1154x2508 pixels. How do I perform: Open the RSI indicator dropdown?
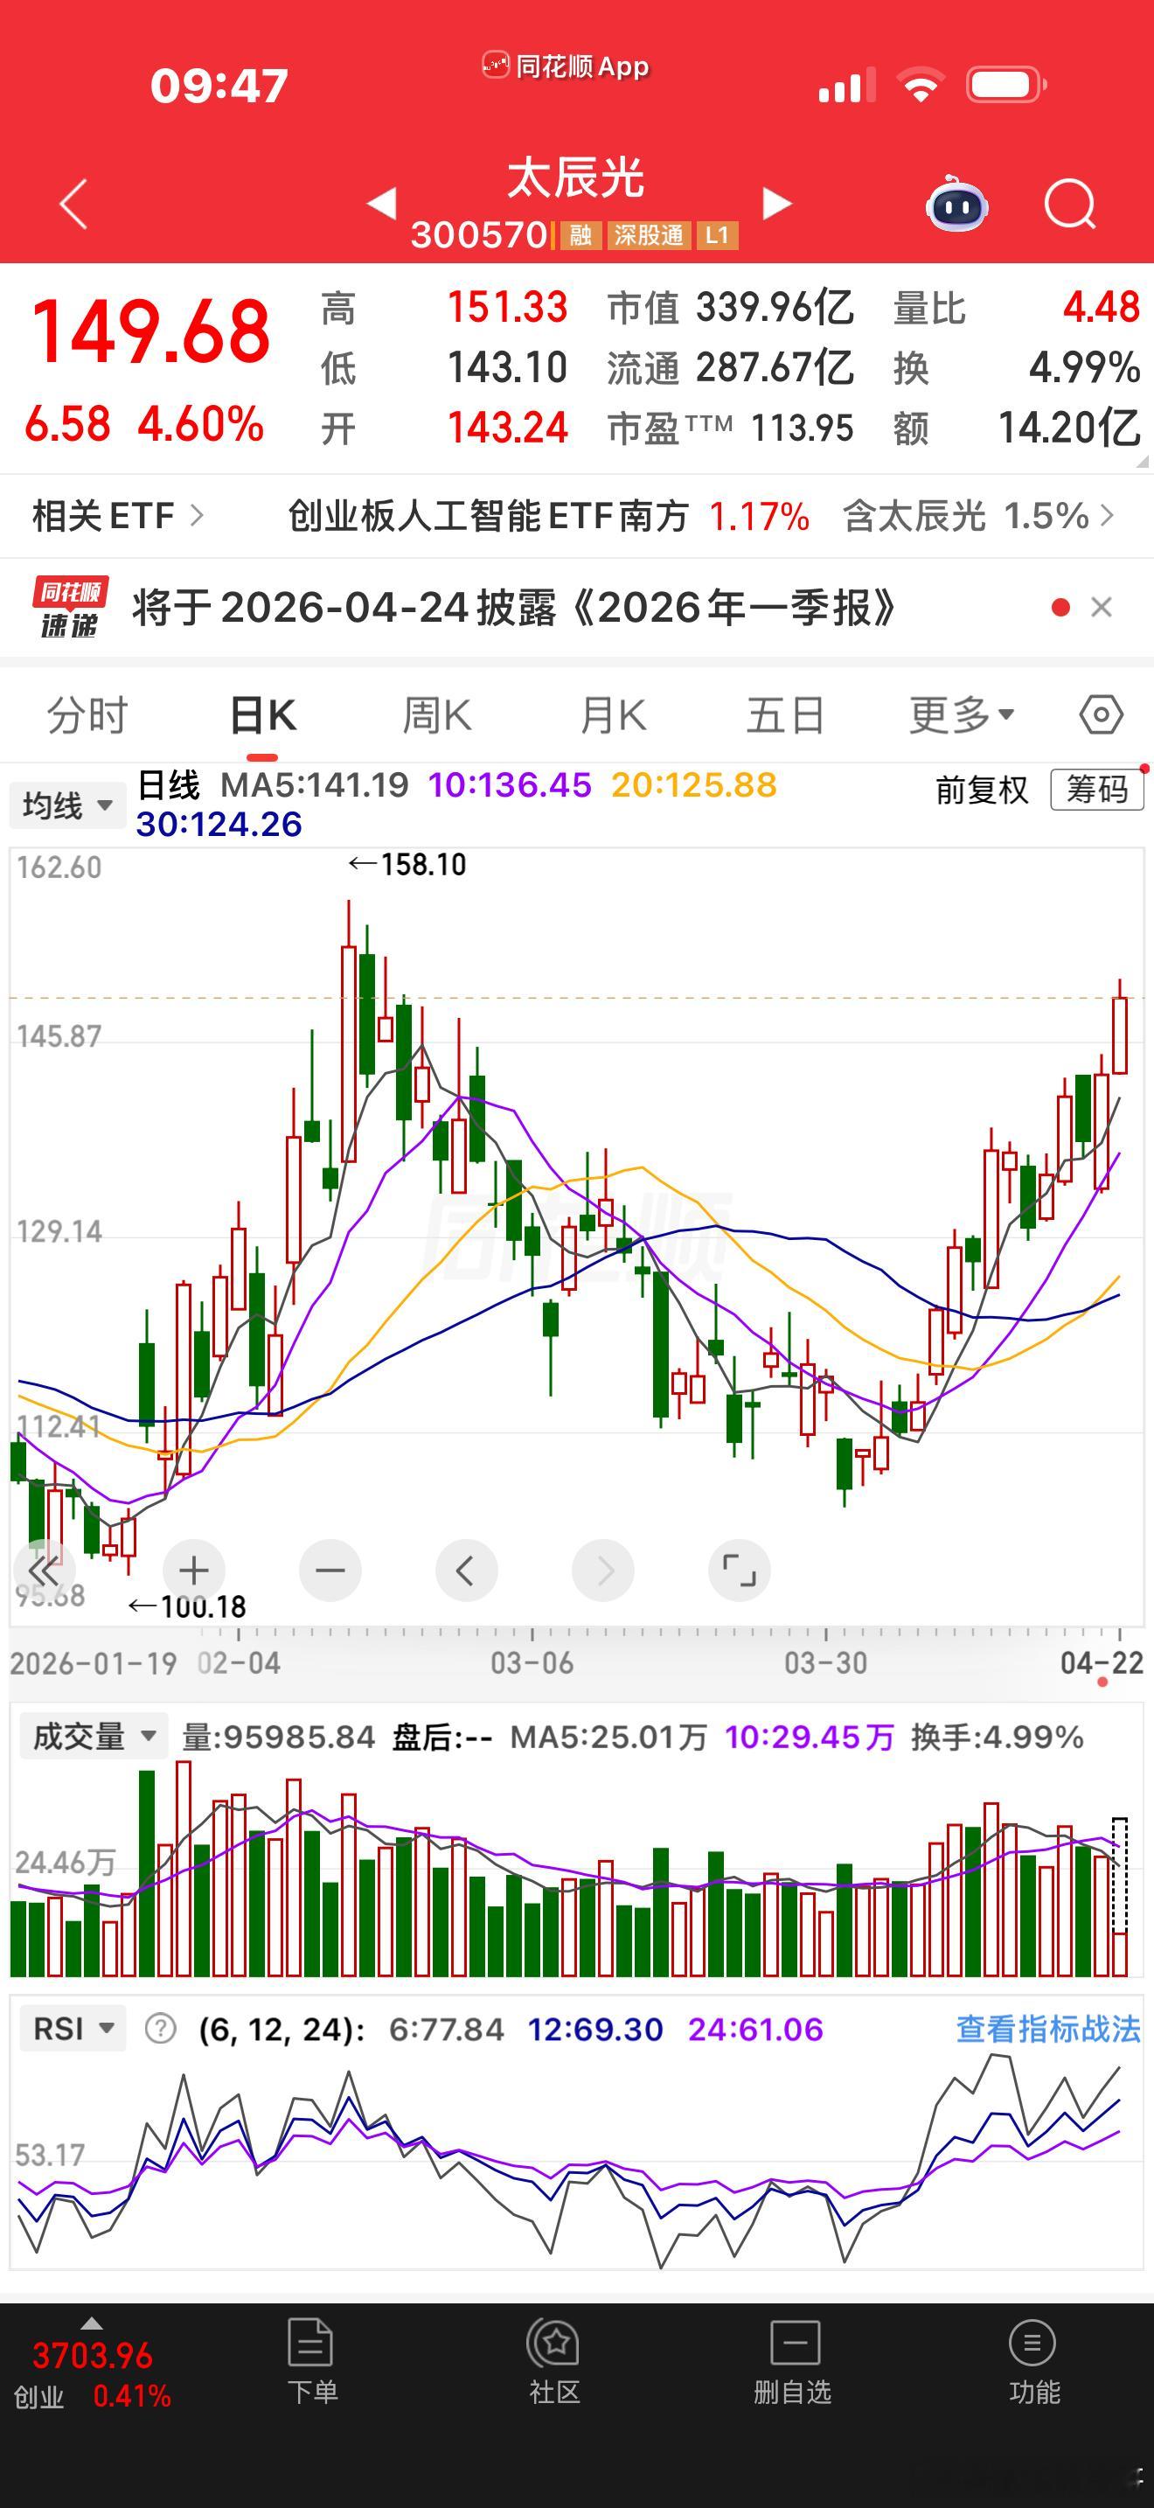click(74, 2029)
